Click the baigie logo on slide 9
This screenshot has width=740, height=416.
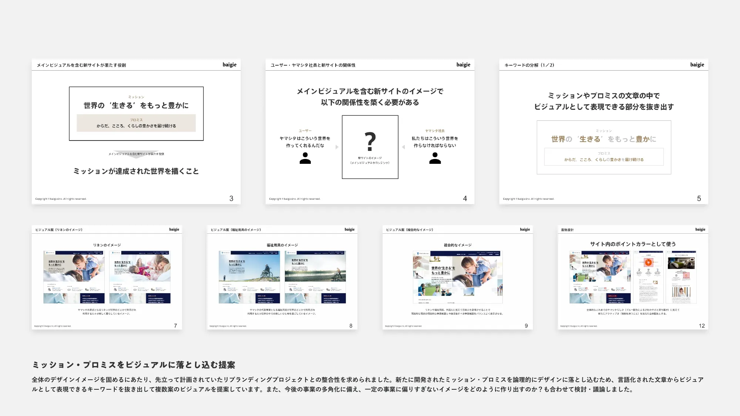click(525, 230)
